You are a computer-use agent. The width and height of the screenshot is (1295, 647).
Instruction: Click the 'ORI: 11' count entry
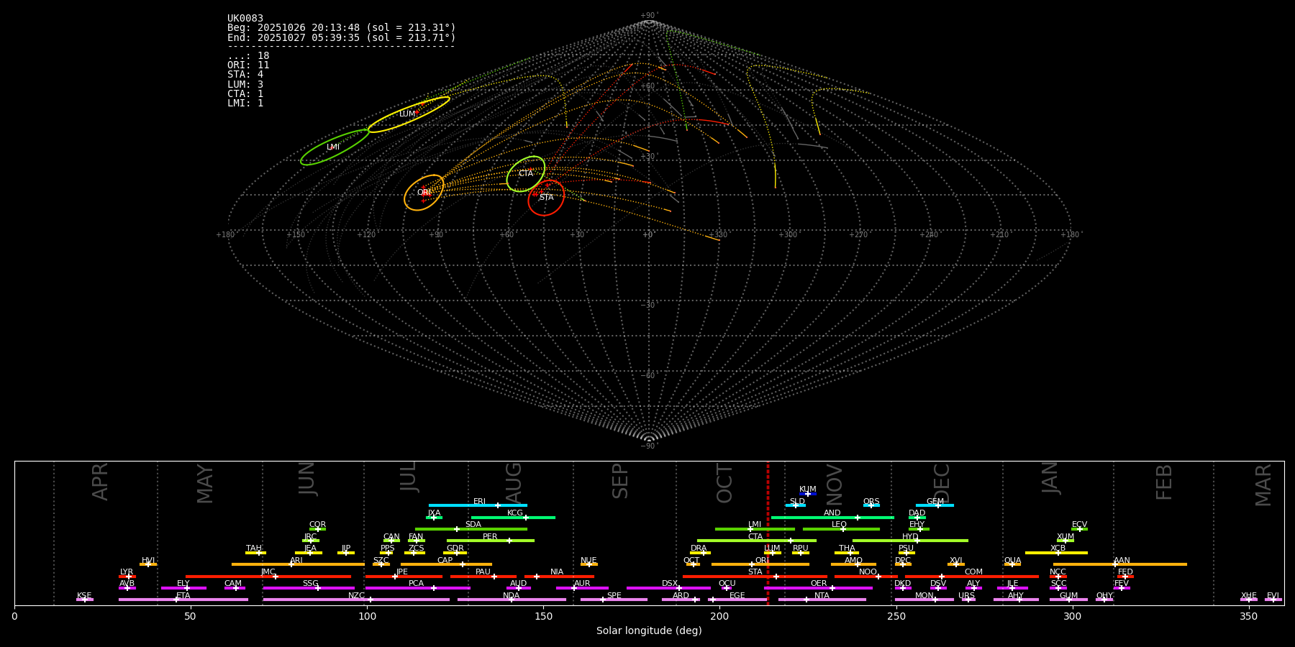tap(248, 65)
